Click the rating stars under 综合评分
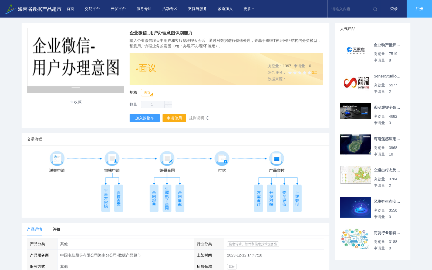This screenshot has width=432, height=270. point(300,73)
